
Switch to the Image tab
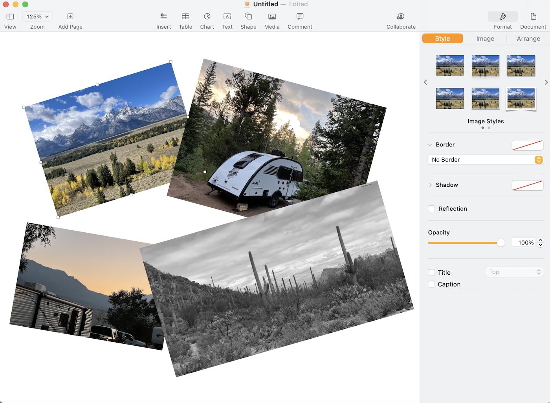pyautogui.click(x=485, y=38)
